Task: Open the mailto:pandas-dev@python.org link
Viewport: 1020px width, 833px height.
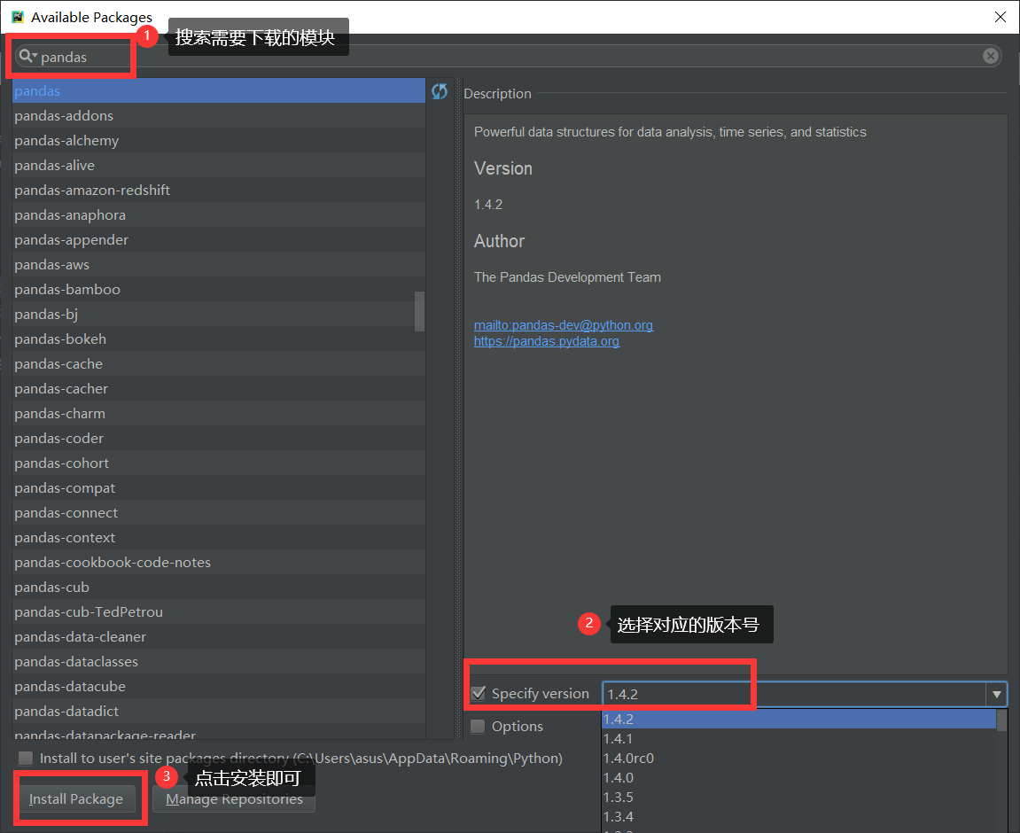Action: point(564,325)
